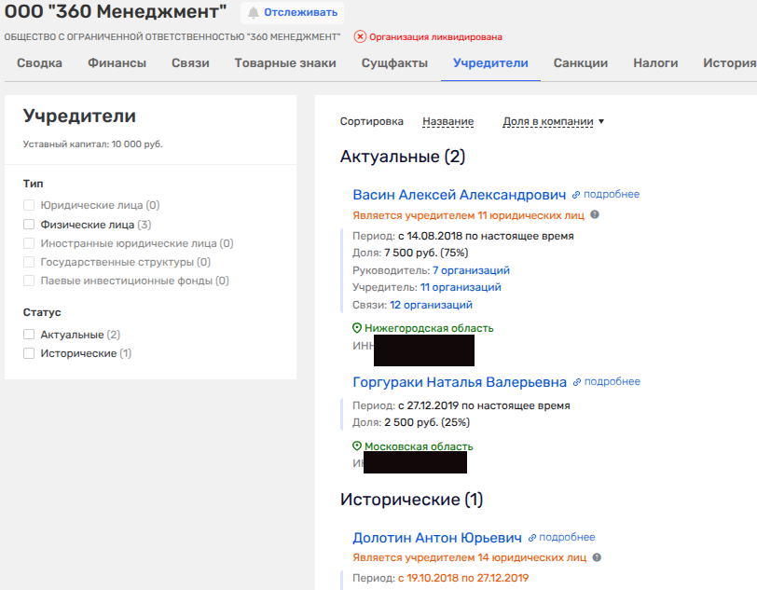Click info icon after учредителем 14 юридических лиц
The height and width of the screenshot is (590, 757).
pyautogui.click(x=597, y=557)
